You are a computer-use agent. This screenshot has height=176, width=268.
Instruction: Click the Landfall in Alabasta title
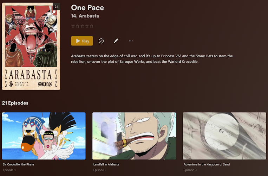click(106, 164)
